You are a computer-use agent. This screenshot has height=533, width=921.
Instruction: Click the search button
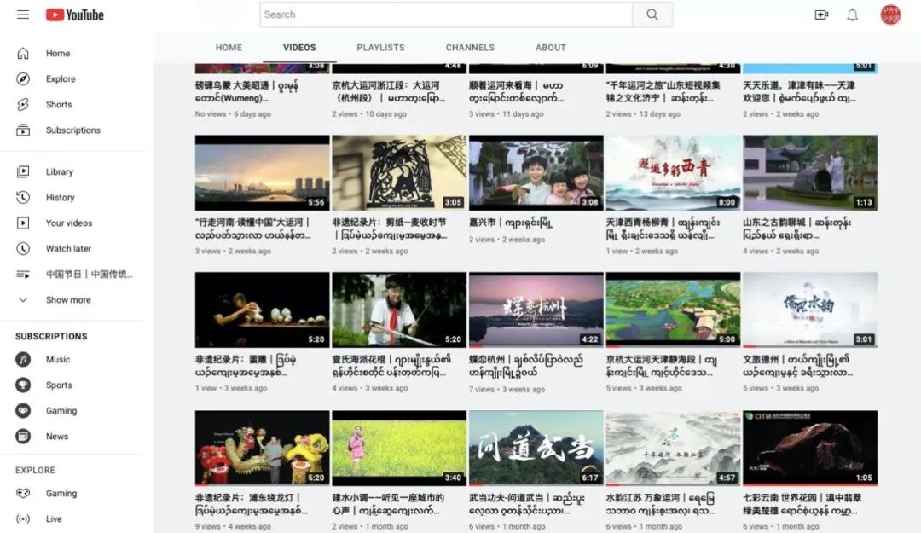[652, 14]
